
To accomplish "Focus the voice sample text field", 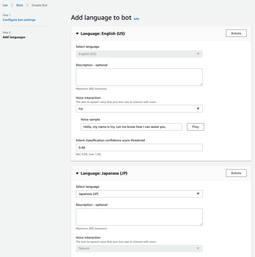I will tap(131, 127).
